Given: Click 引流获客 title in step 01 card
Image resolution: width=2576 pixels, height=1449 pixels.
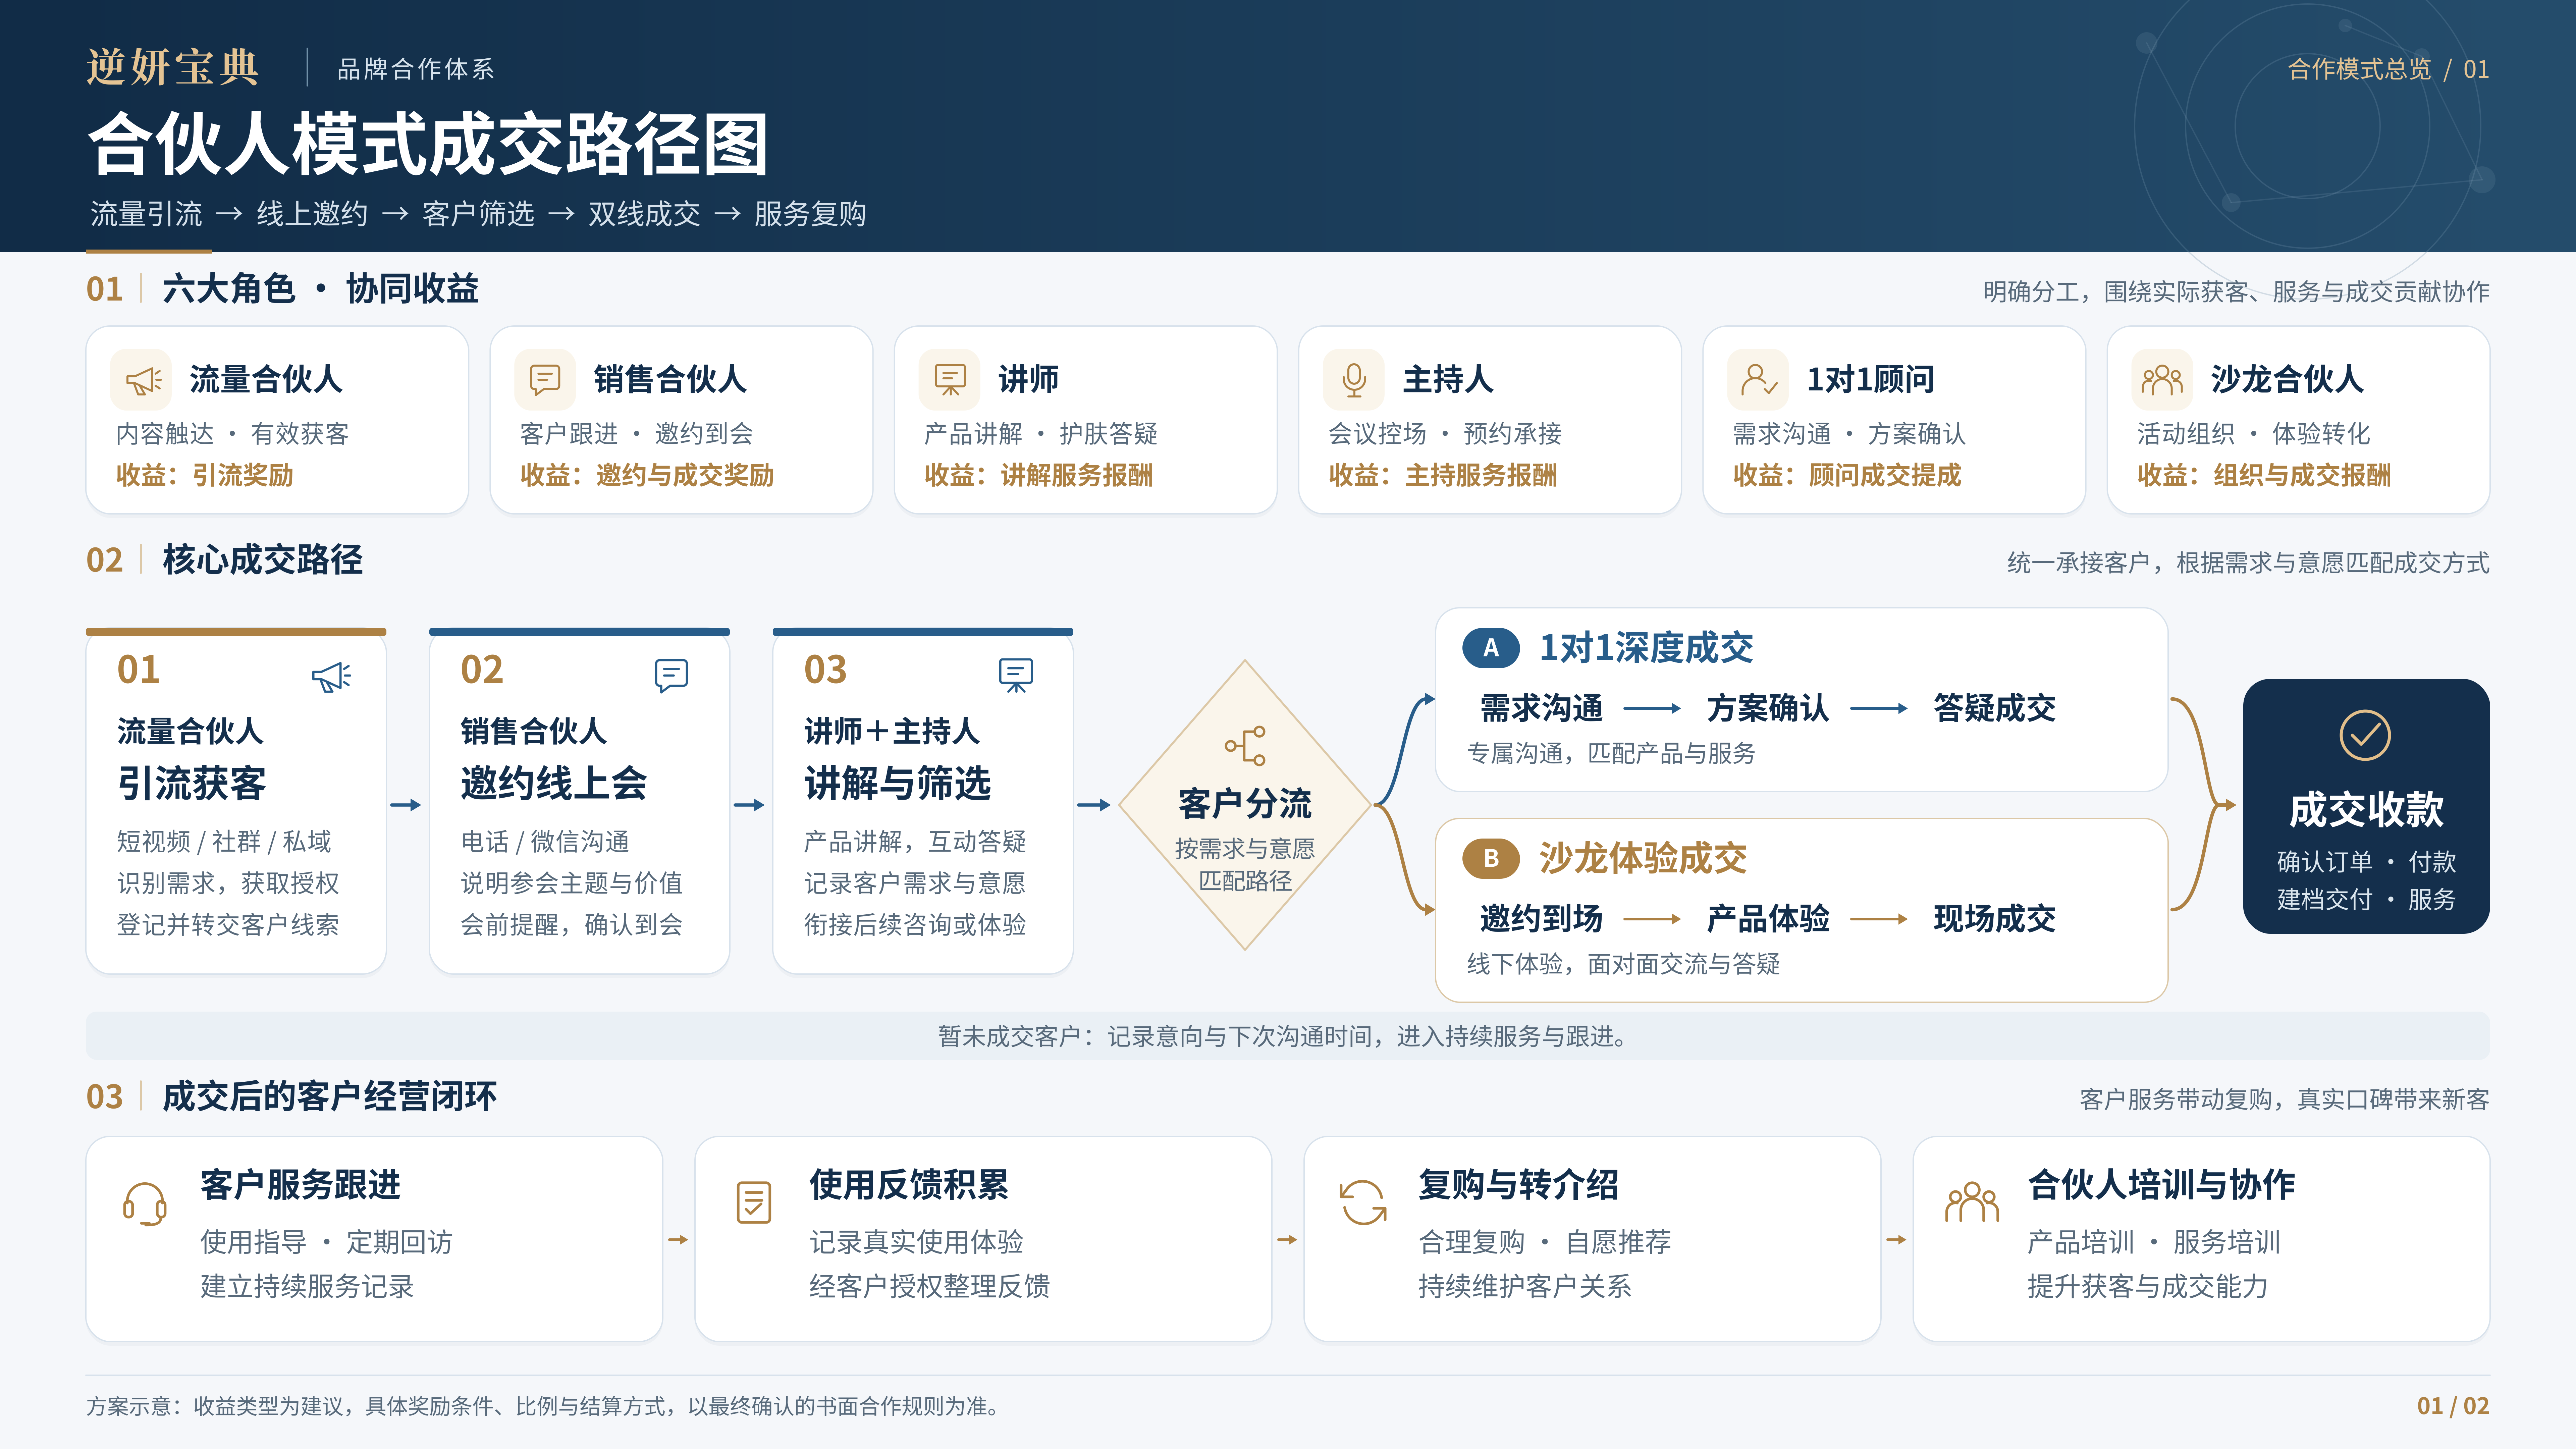Looking at the screenshot, I should (x=192, y=783).
